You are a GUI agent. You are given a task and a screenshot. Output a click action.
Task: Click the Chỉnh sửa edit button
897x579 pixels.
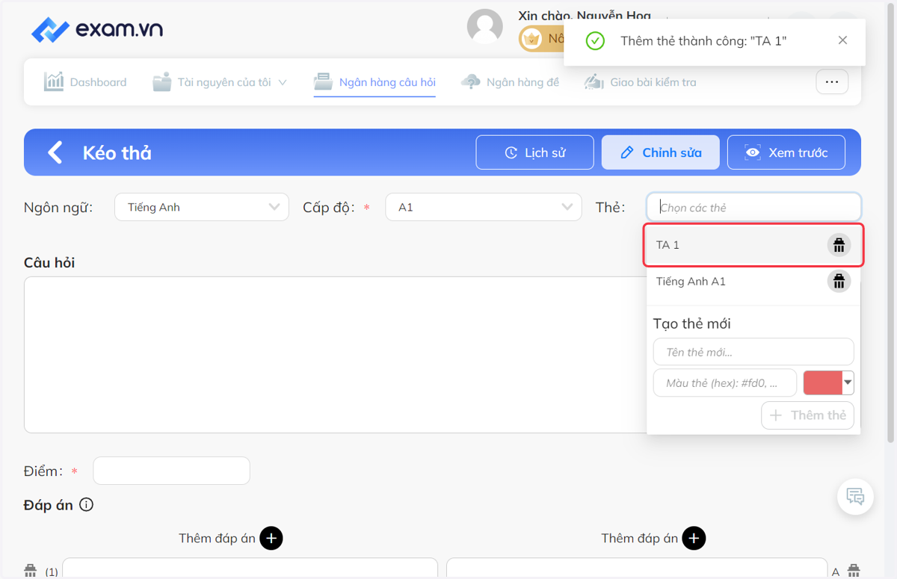pos(660,152)
